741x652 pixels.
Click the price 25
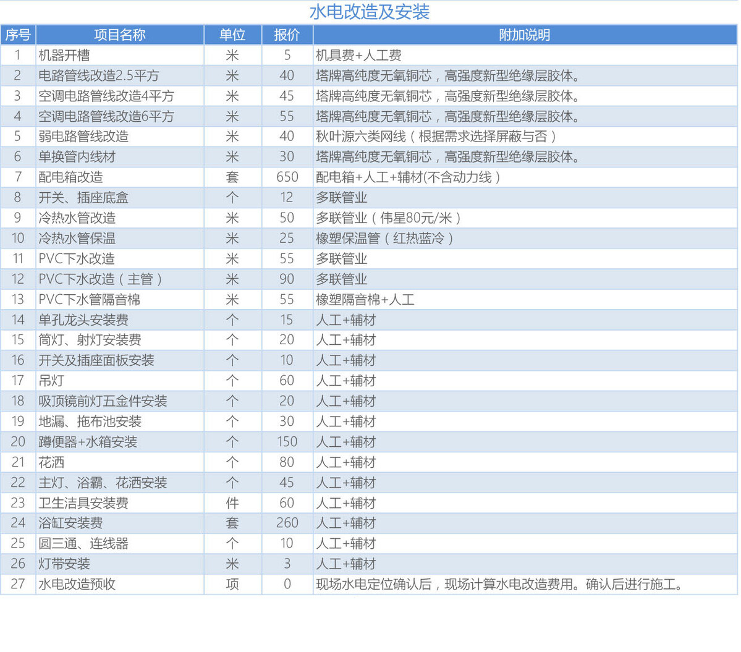287,238
